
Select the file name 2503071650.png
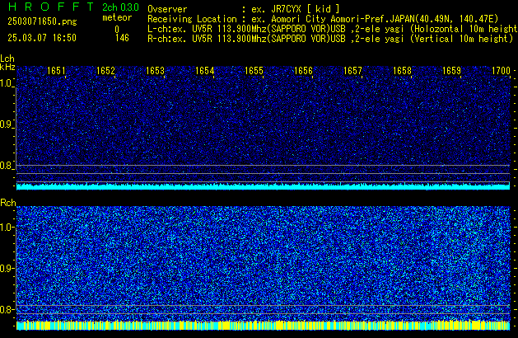coord(42,21)
